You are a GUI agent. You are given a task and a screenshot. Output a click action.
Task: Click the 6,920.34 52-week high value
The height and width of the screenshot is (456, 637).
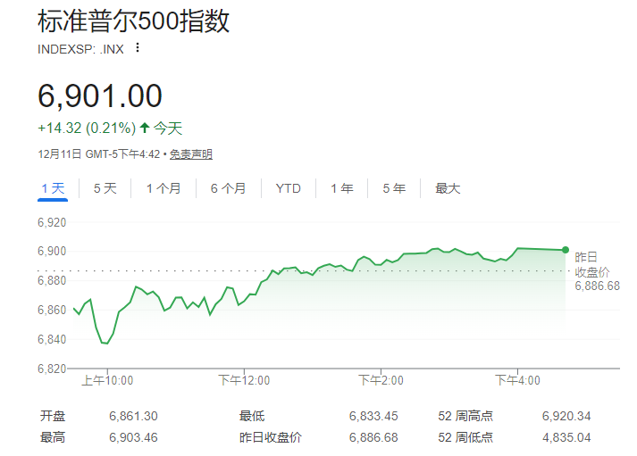tap(566, 416)
